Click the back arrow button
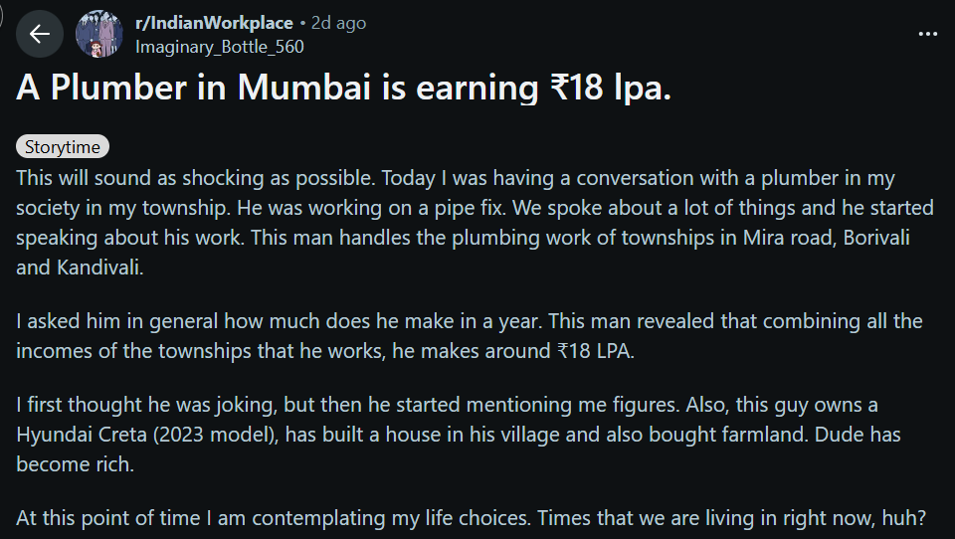The image size is (955, 539). coord(40,35)
